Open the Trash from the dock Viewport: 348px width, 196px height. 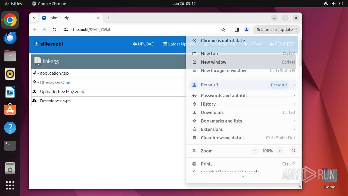coord(10,168)
